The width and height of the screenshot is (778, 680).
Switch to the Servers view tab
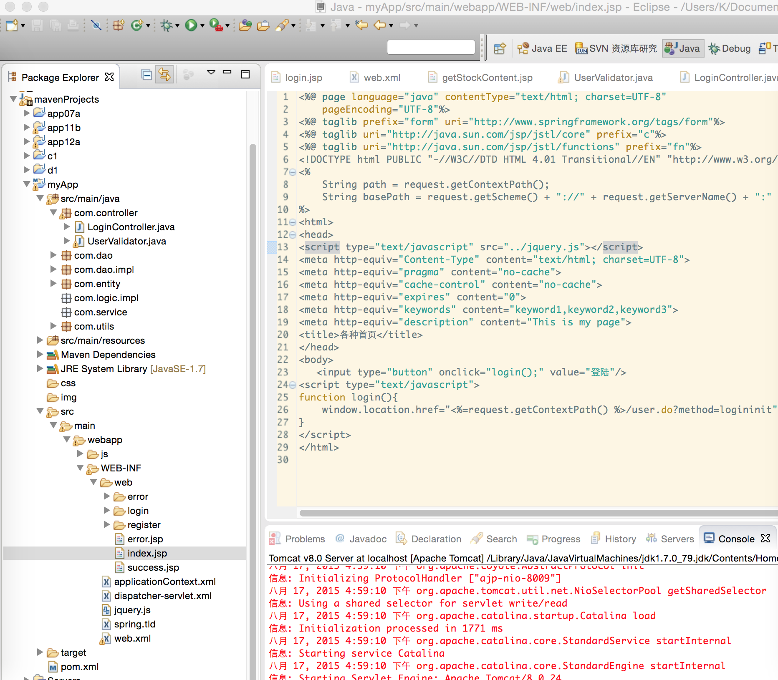(x=670, y=539)
